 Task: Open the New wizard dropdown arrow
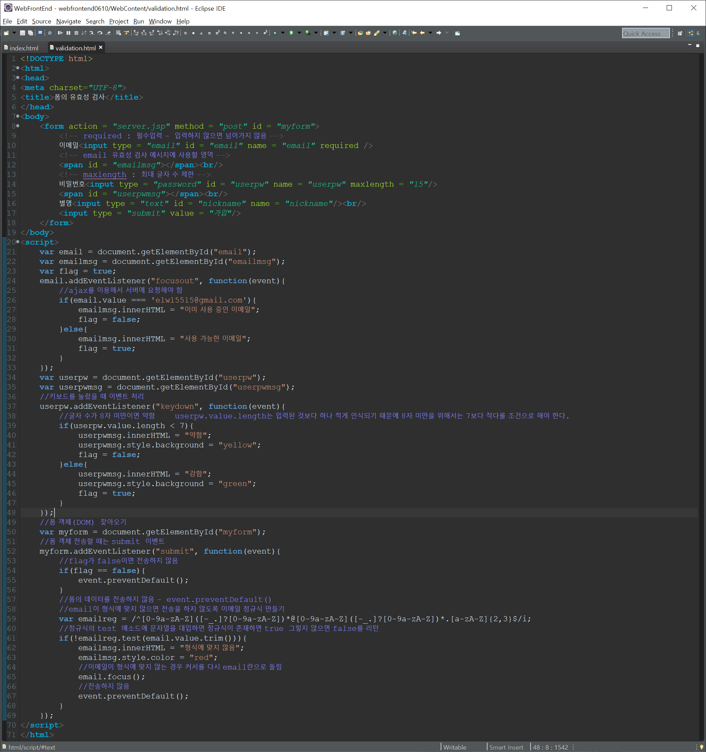14,33
